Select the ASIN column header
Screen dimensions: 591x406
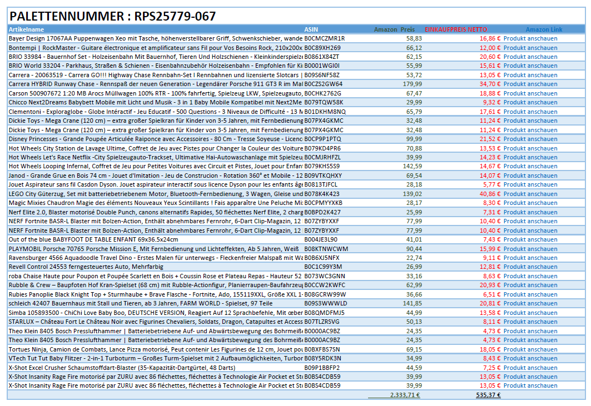[x=311, y=29]
